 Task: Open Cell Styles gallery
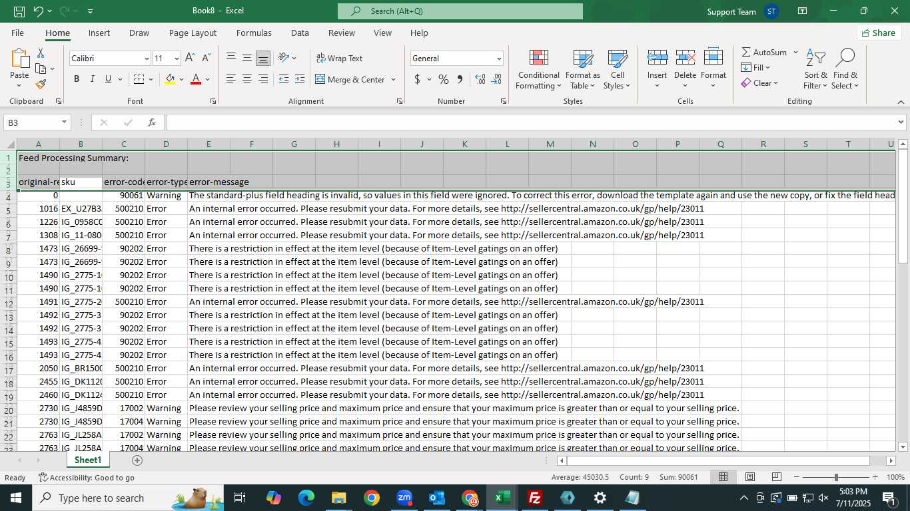pos(618,69)
